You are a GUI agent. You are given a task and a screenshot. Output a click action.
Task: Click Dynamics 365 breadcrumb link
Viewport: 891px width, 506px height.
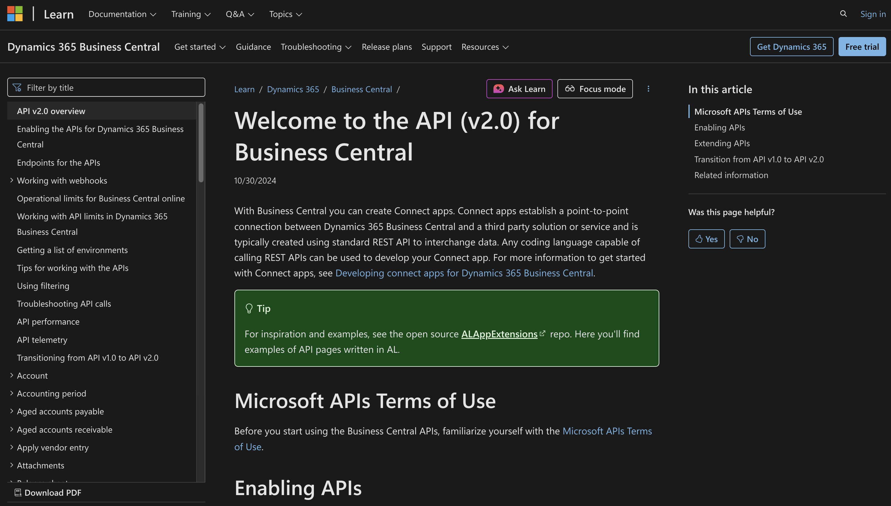(293, 89)
